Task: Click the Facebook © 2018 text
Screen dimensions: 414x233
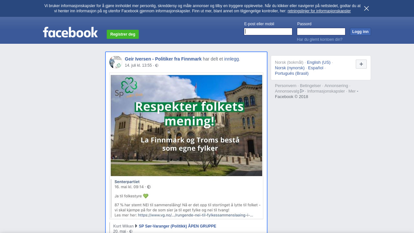Action: [x=291, y=97]
